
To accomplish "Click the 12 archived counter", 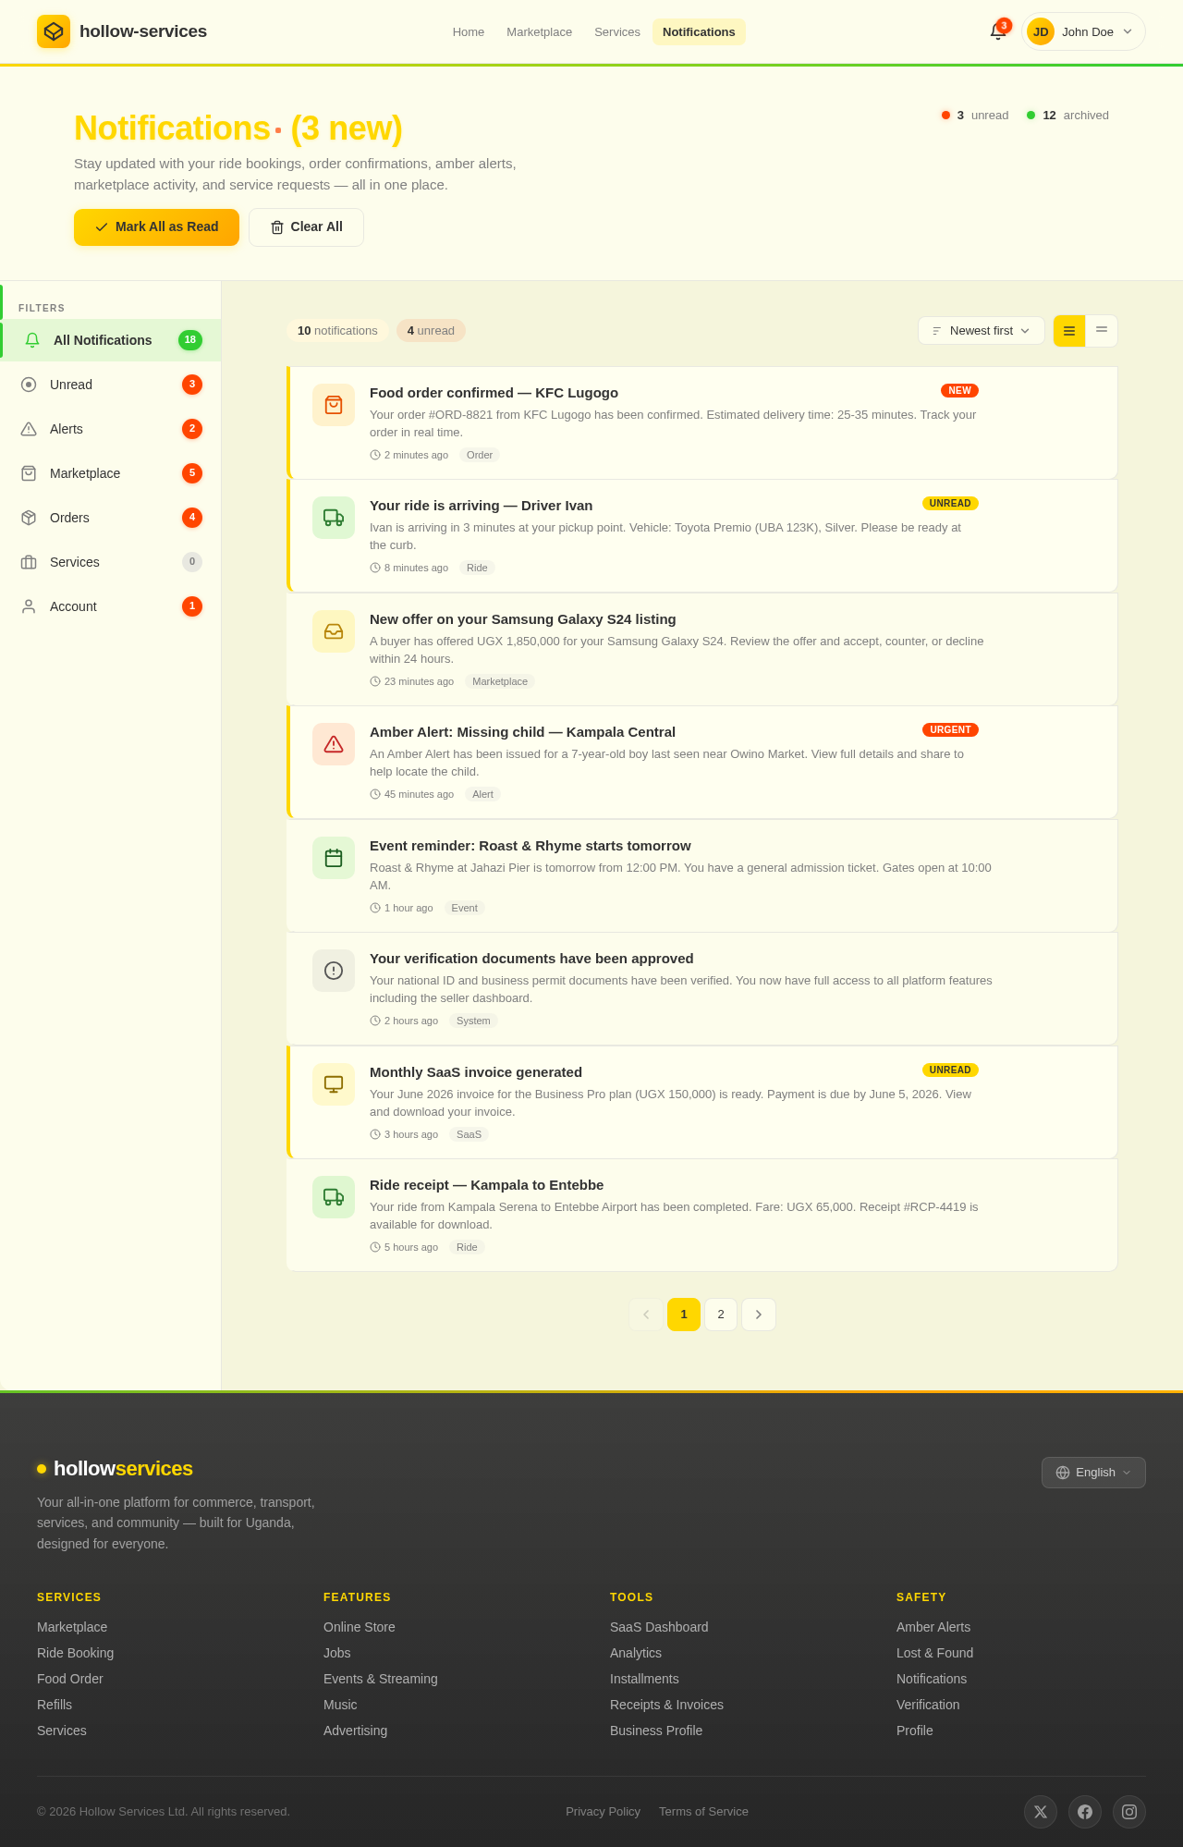I will 1067,116.
